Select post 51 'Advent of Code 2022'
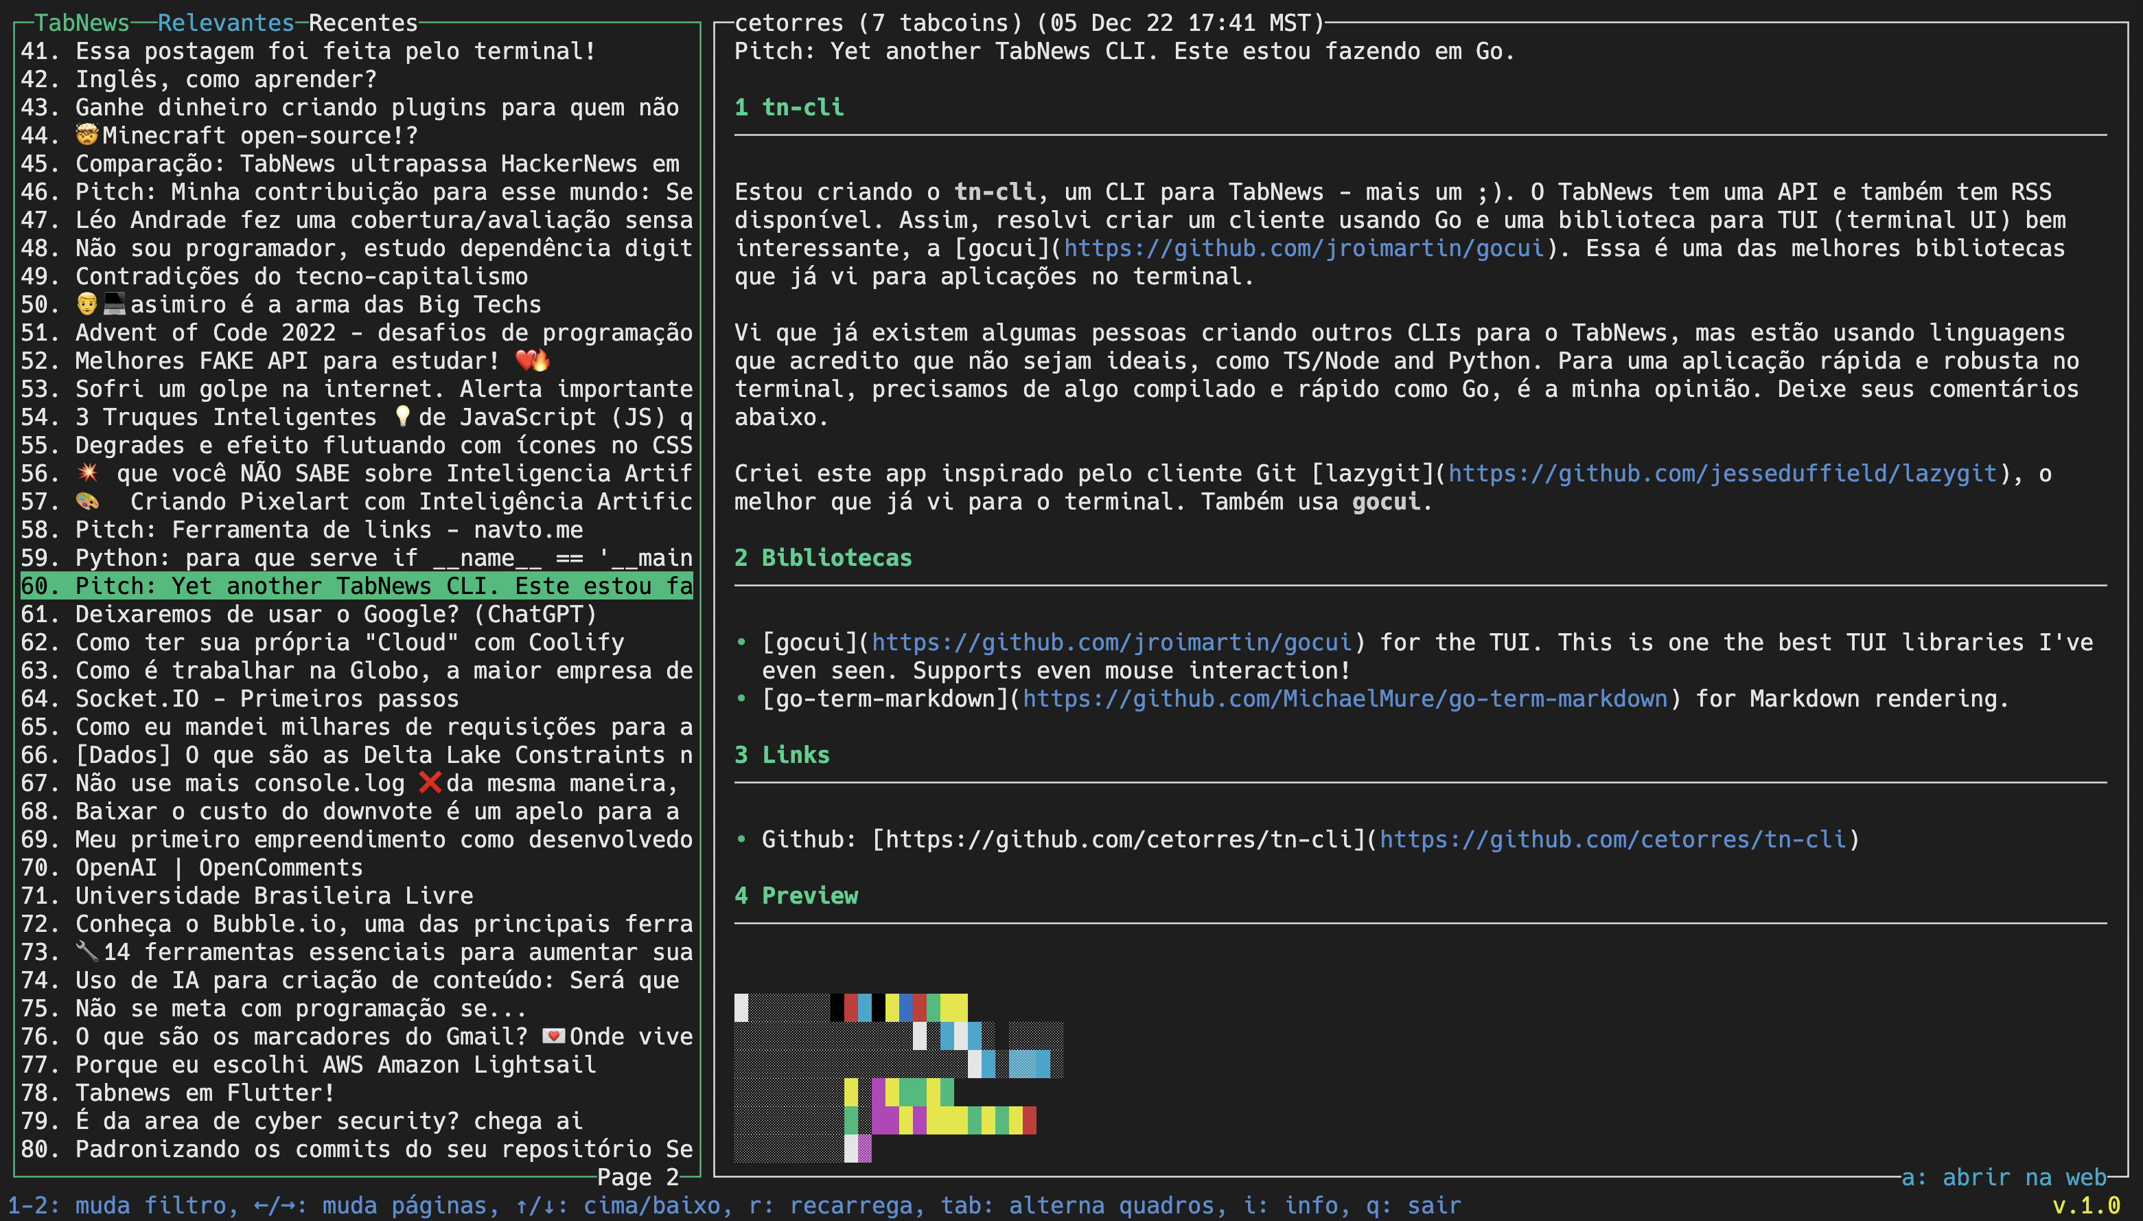This screenshot has width=2143, height=1221. point(356,333)
